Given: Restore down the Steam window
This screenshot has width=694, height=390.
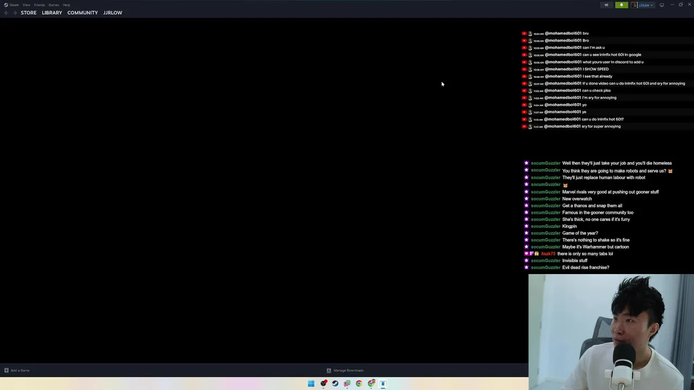Looking at the screenshot, I should click(680, 5).
